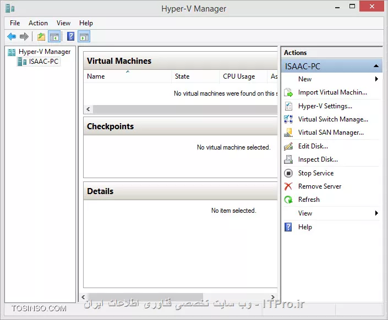Click the Virtual SAN Manager icon
This screenshot has height=320, width=388.
pos(288,133)
